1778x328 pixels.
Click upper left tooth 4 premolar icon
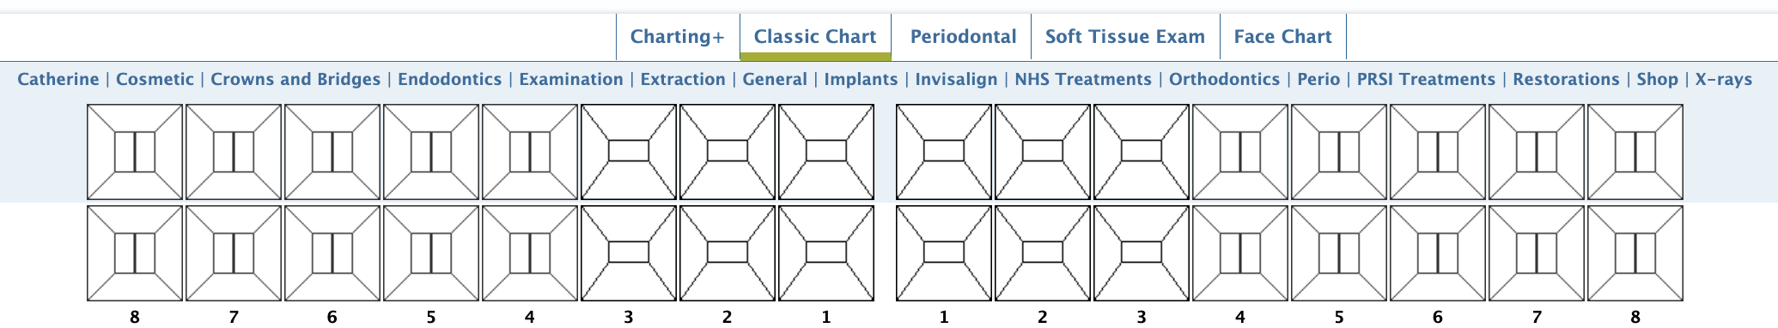[x=1240, y=152]
